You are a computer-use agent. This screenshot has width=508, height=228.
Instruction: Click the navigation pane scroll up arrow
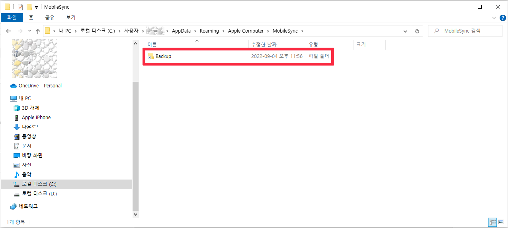click(x=135, y=43)
